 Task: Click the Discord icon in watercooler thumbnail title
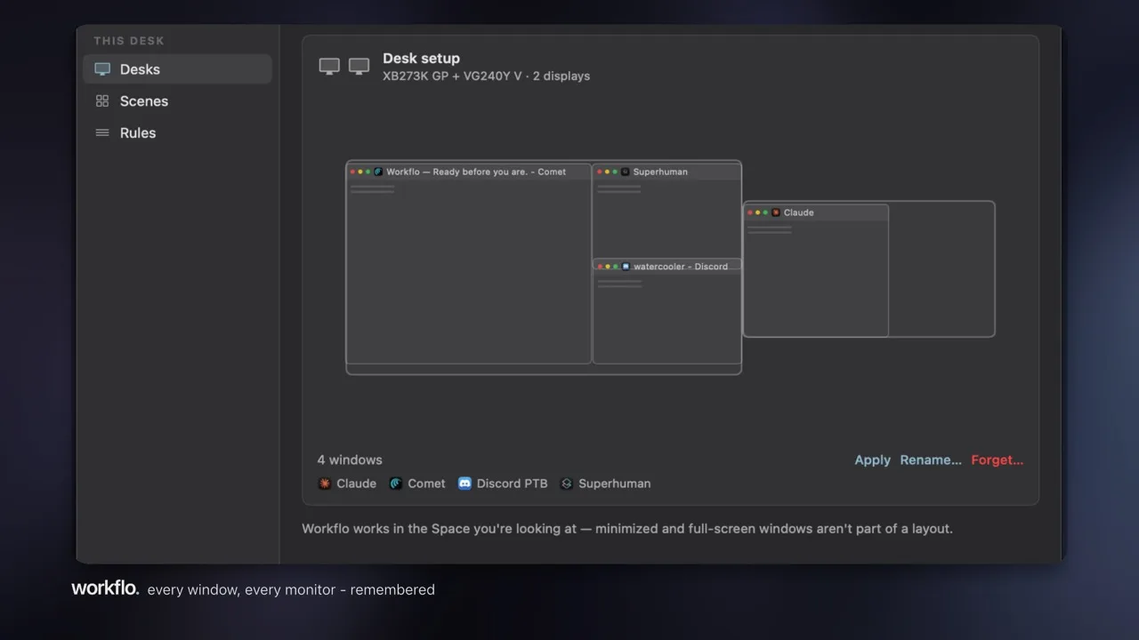click(x=626, y=266)
